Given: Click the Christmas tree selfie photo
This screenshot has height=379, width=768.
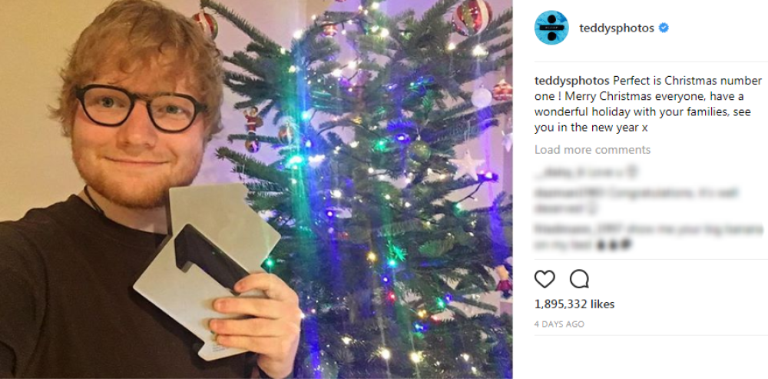Looking at the screenshot, I should (257, 189).
